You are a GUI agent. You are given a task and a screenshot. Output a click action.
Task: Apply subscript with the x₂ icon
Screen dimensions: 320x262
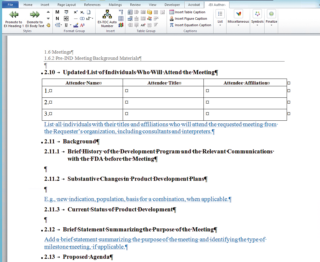click(x=82, y=12)
